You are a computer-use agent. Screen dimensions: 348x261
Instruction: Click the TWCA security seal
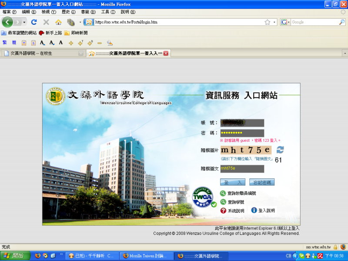[203, 197]
